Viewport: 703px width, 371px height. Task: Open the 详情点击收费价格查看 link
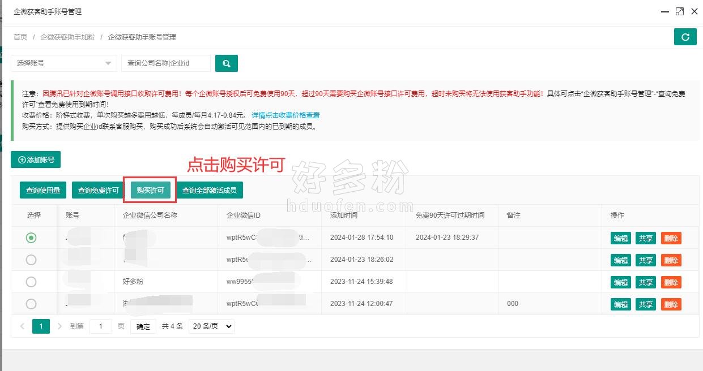pyautogui.click(x=286, y=115)
